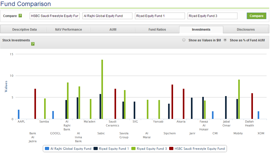Toggle Riyad Equity Fund 1 legend swatch
Viewport: 270px width, 155px height.
tap(96, 148)
